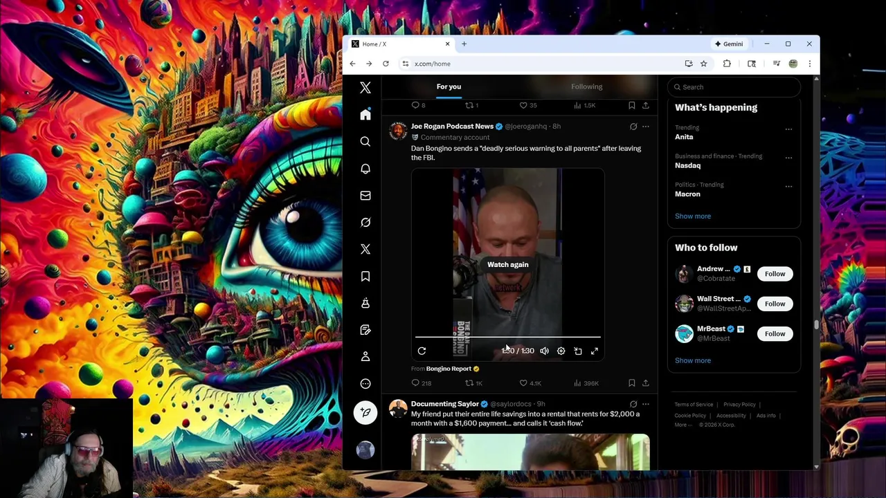Click Watch again on the video

coord(508,264)
